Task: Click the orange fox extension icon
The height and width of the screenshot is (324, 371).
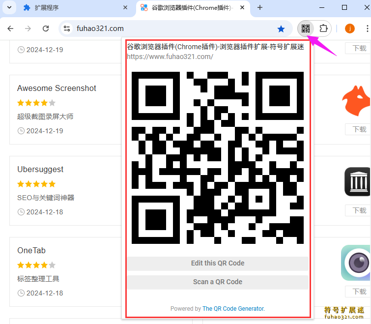Action: tap(356, 101)
